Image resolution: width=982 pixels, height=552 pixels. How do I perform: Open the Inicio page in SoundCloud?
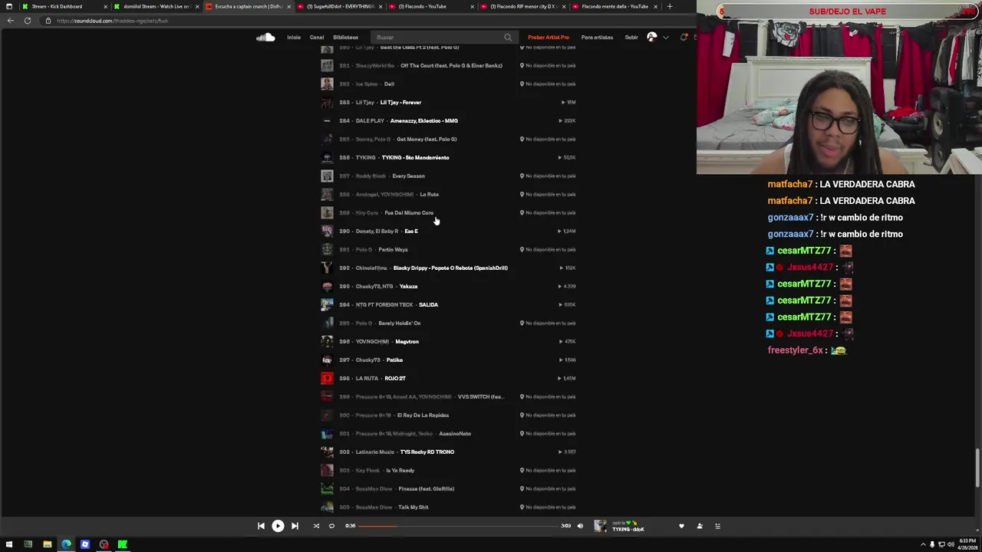click(x=294, y=37)
